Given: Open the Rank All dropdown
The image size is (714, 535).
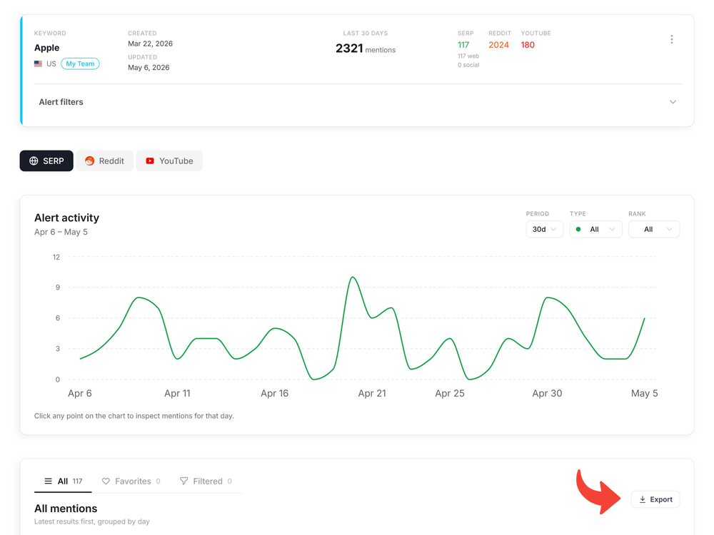Looking at the screenshot, I should pos(654,229).
